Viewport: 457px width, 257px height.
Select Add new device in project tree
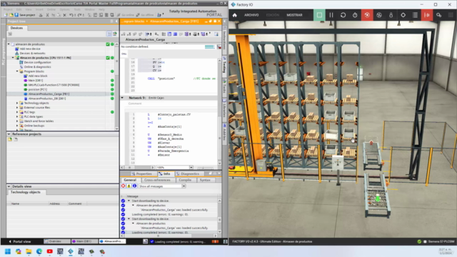30,49
